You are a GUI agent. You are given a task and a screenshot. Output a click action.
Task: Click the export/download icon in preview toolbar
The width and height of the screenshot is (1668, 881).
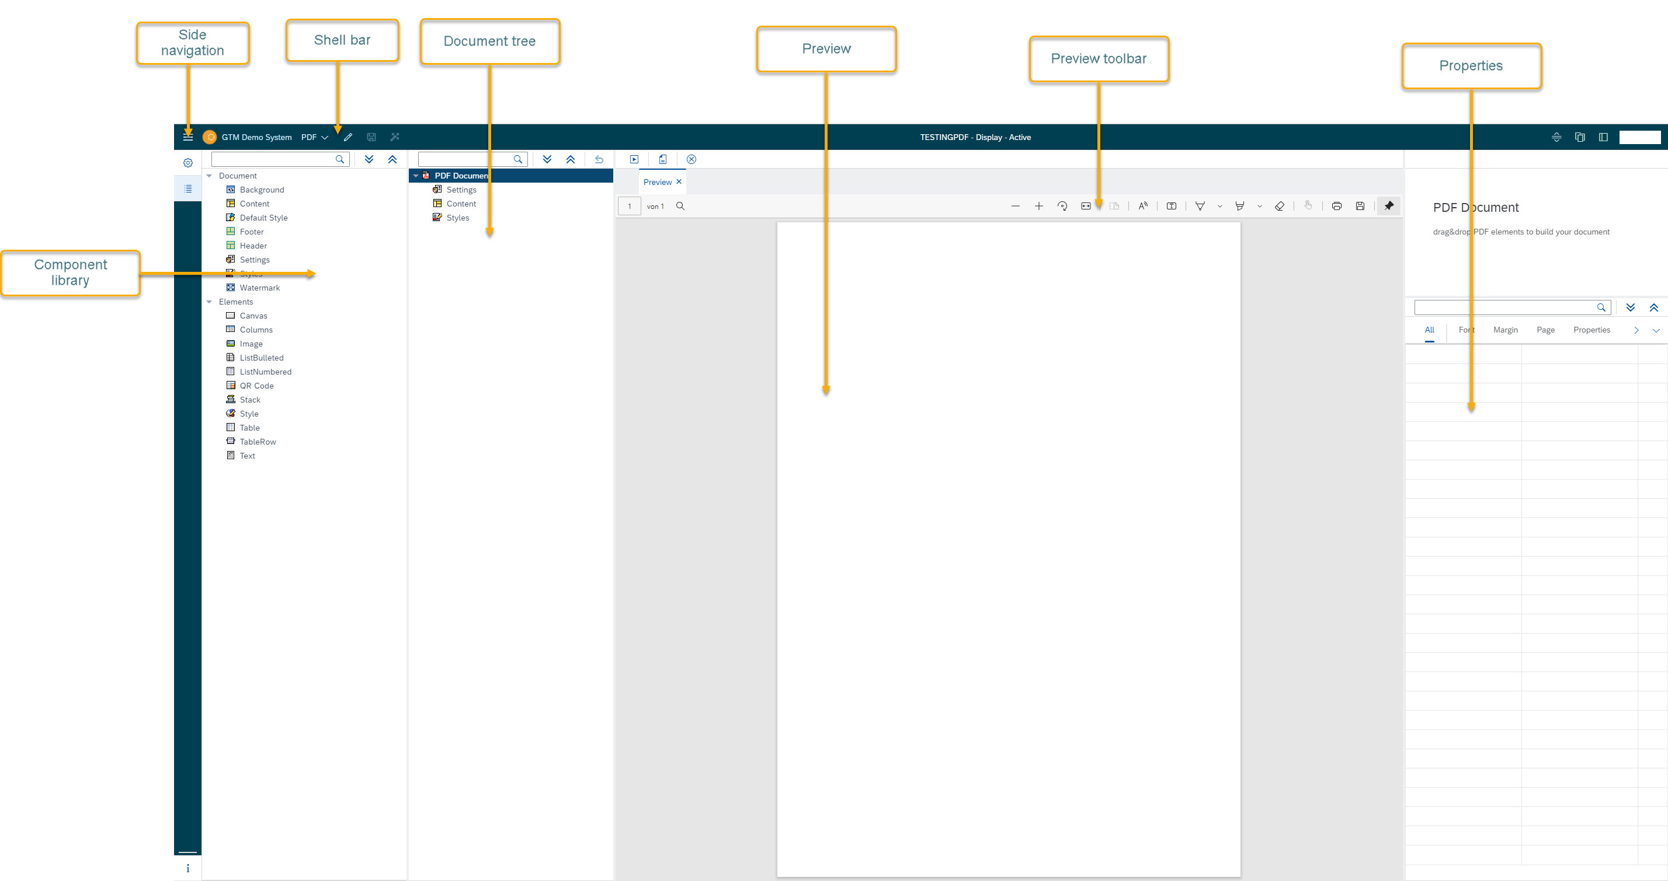tap(1360, 206)
